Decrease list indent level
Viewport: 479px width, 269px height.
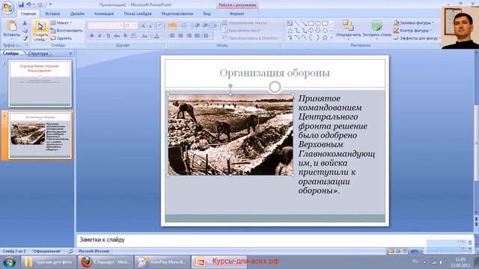198,26
